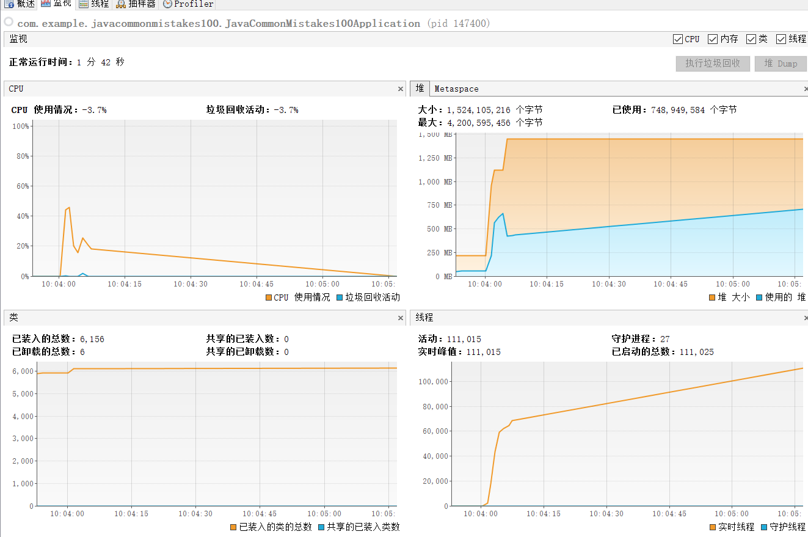The image size is (808, 537).
Task: Click the 已装入的总数 6,156 value
Action: pyautogui.click(x=92, y=339)
